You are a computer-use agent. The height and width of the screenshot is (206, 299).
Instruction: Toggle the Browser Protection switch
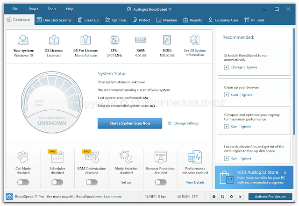[161, 182]
